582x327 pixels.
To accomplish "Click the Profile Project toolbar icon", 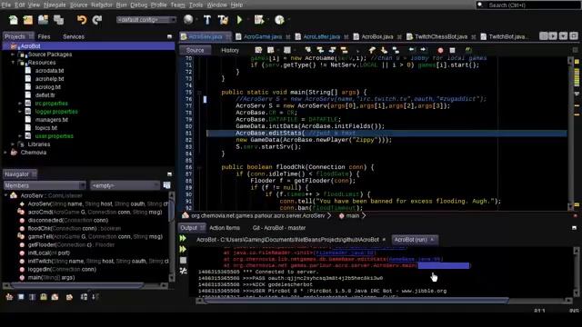I will coord(279,20).
